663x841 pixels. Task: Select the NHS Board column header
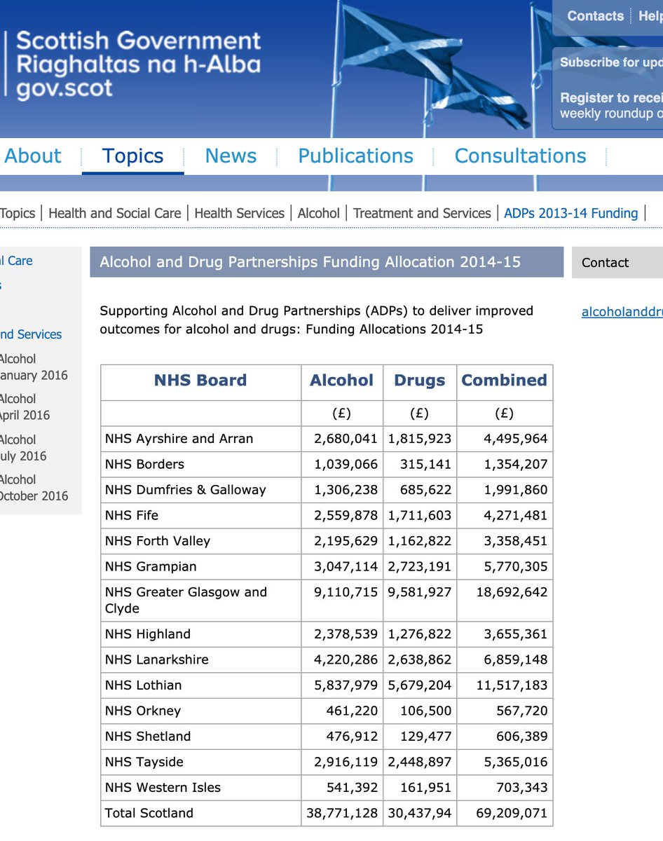[x=200, y=381]
